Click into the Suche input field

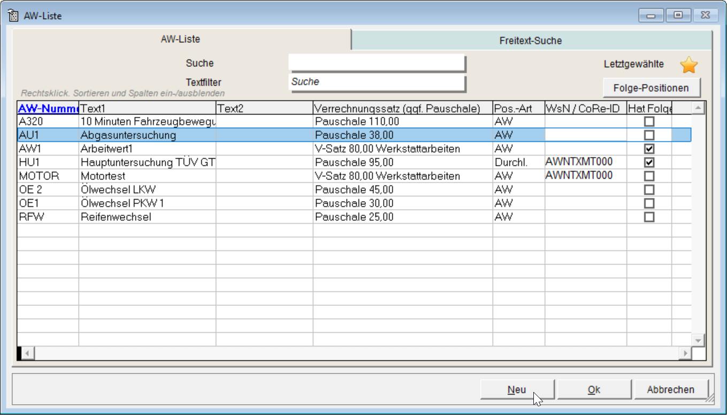point(377,63)
